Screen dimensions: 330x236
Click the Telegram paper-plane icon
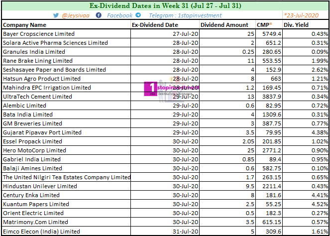[x=138, y=15]
